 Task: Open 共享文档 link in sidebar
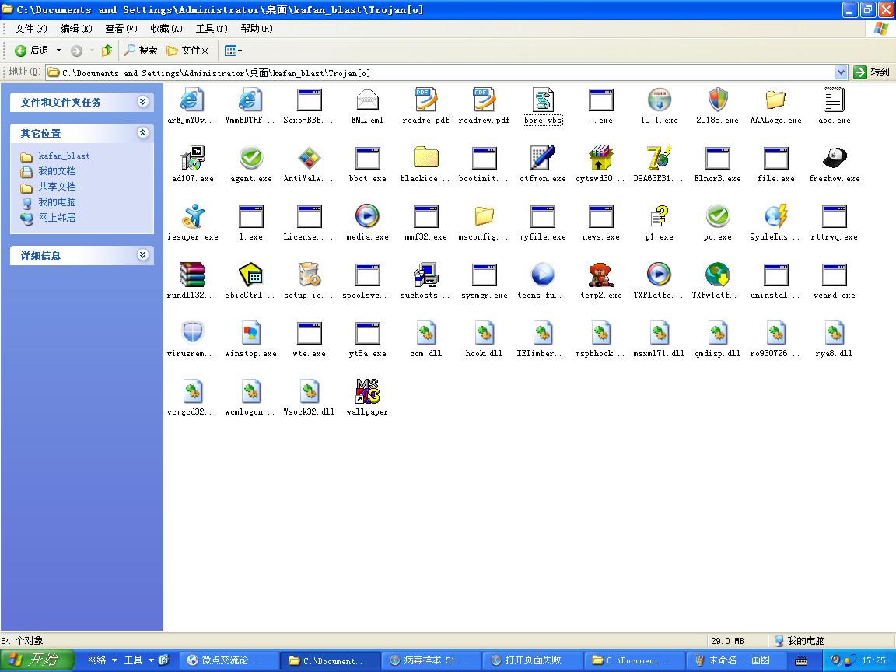click(x=57, y=187)
